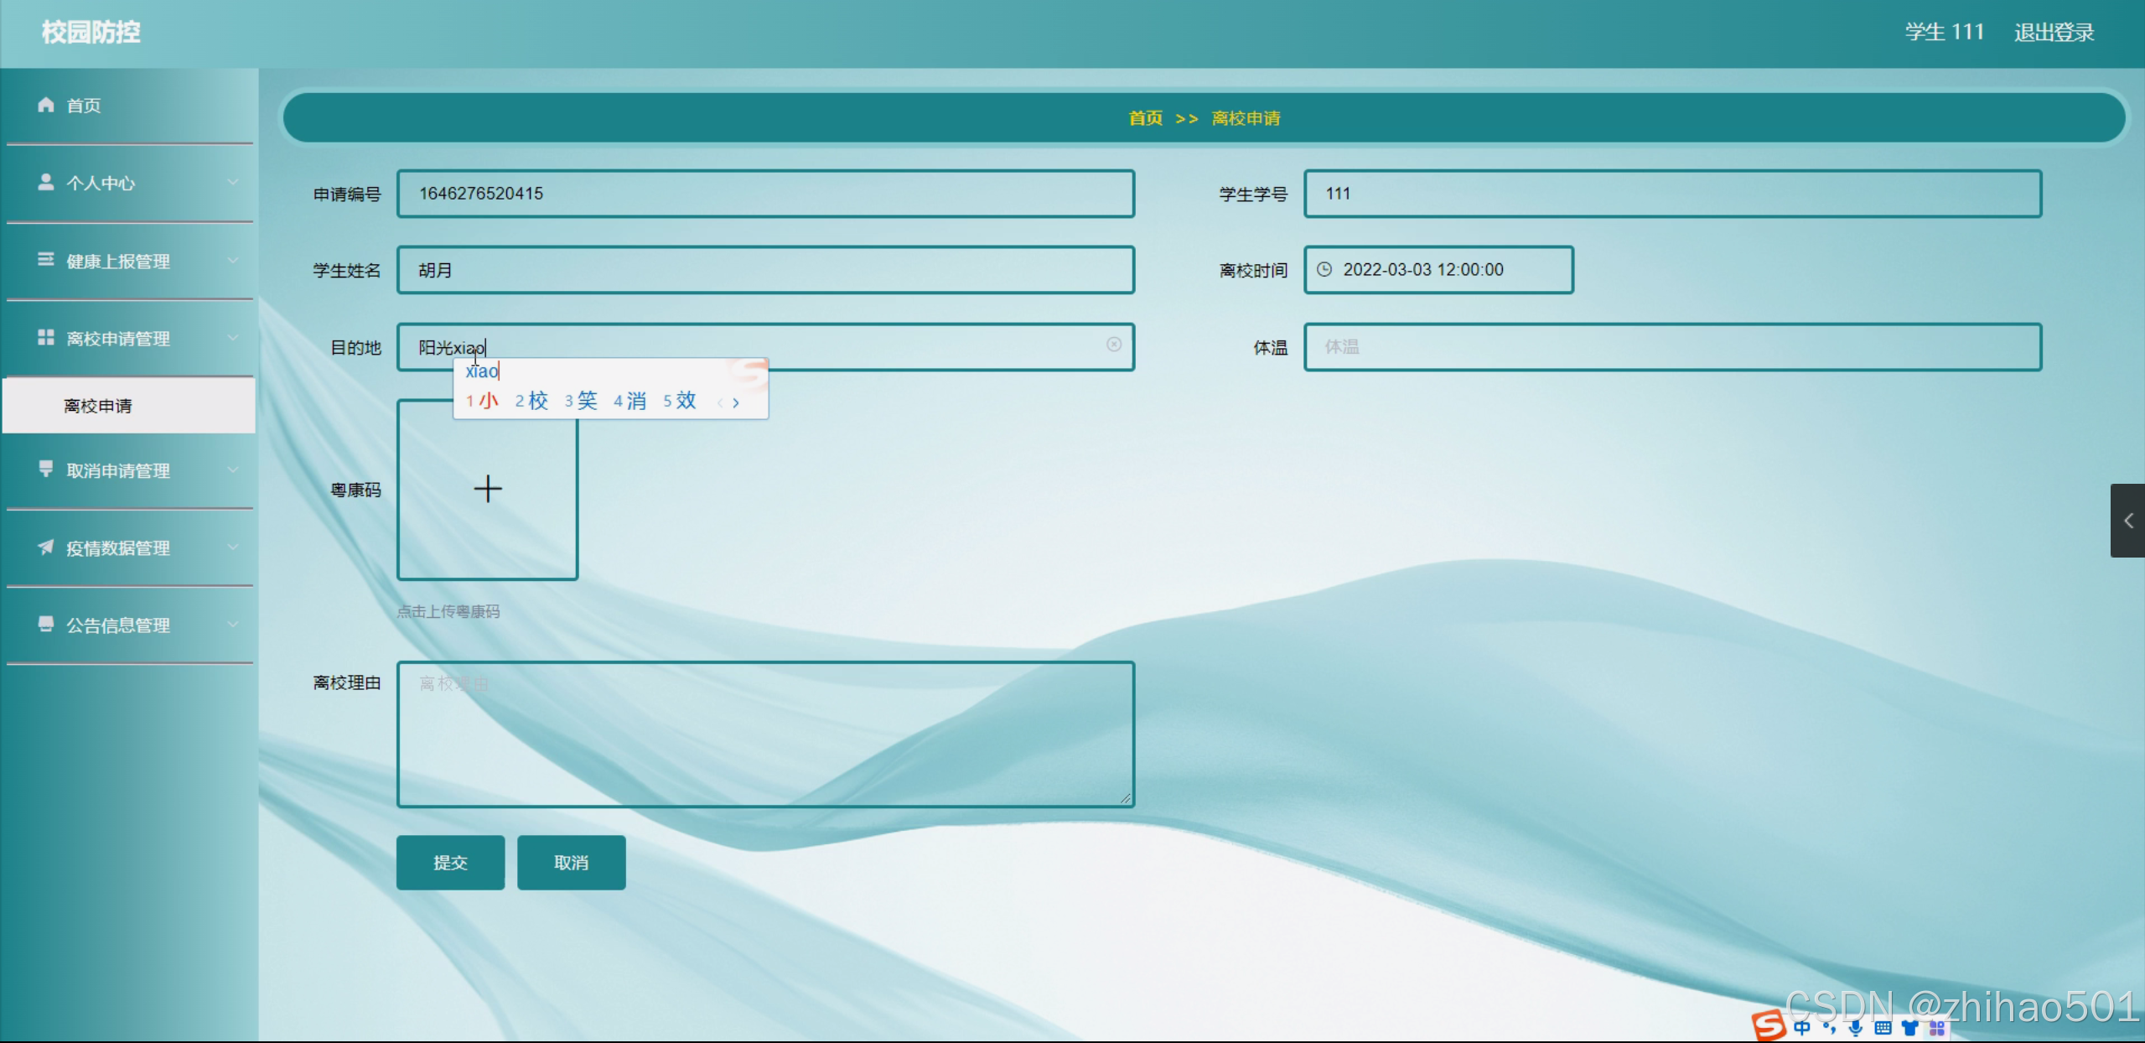Click plus icon to upload 粤康码

click(487, 489)
